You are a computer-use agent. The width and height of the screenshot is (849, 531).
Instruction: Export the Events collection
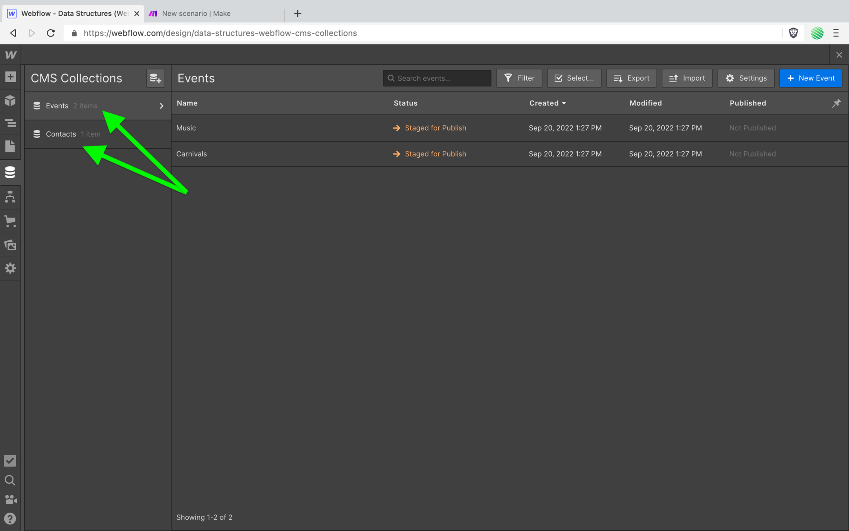click(x=631, y=78)
